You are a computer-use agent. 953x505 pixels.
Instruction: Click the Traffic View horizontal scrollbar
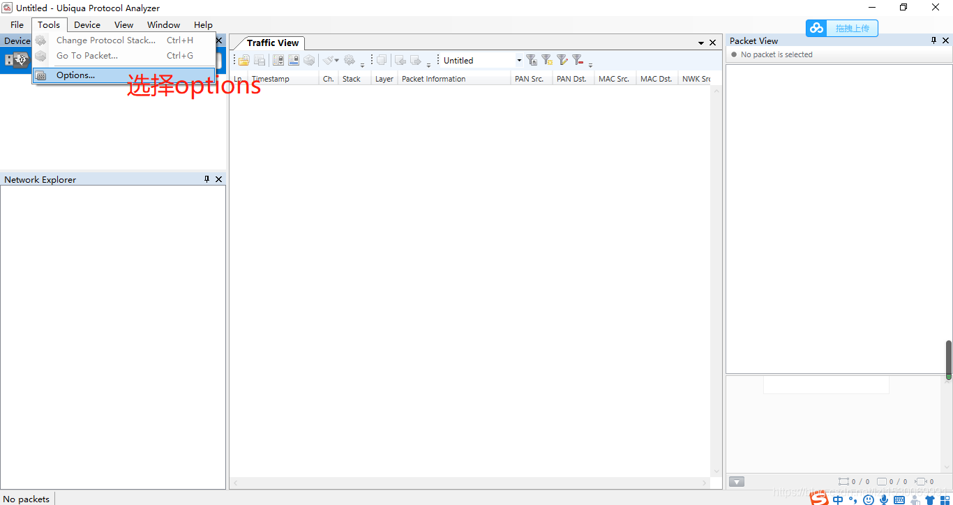click(470, 483)
